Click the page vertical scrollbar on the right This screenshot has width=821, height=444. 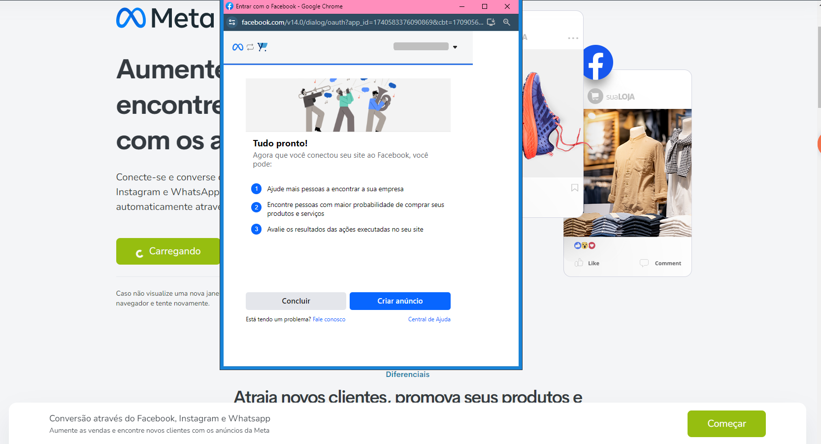coord(819,67)
